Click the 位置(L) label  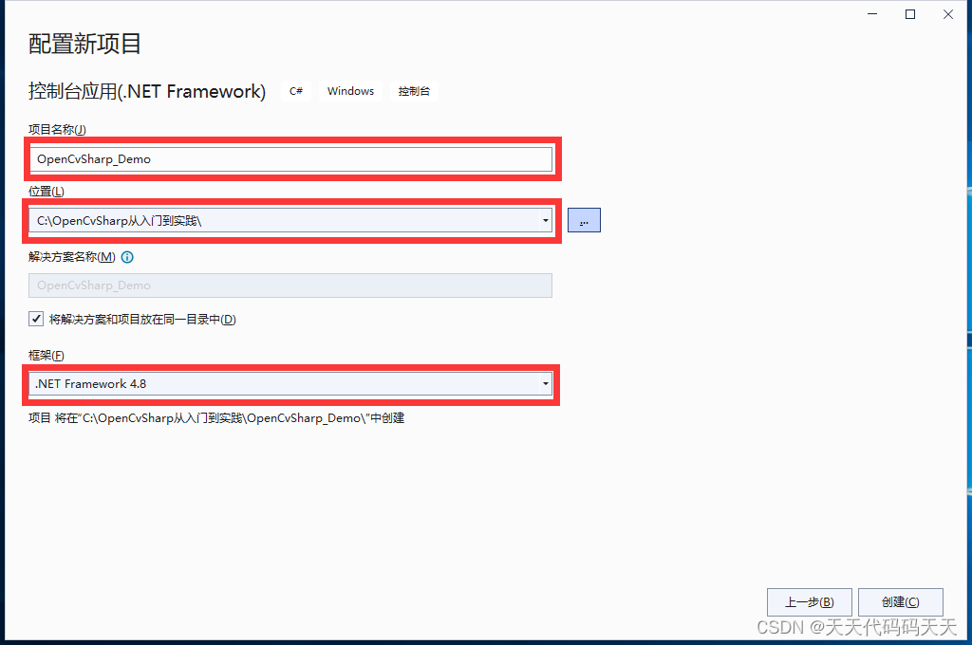point(47,192)
